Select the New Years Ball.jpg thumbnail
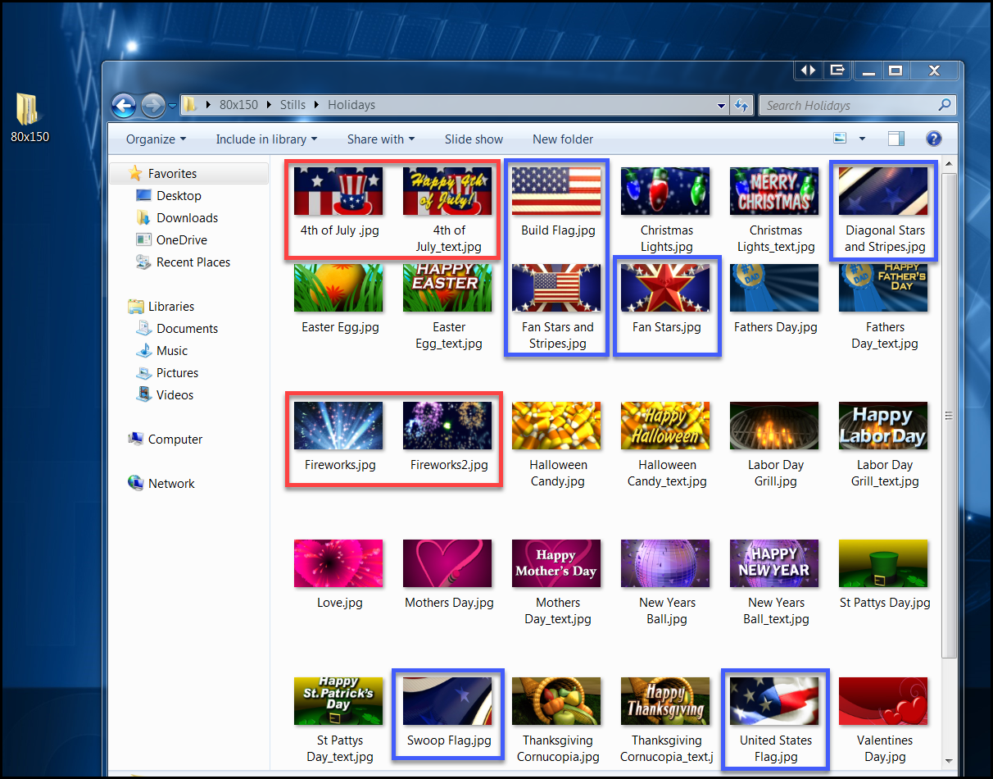This screenshot has height=779, width=993. point(665,563)
